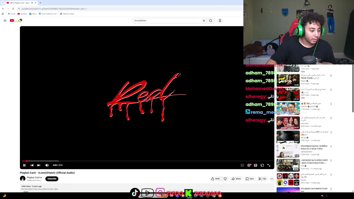Run search with the magnifier button
Image resolution: width=354 pixels, height=199 pixels.
[x=211, y=20]
